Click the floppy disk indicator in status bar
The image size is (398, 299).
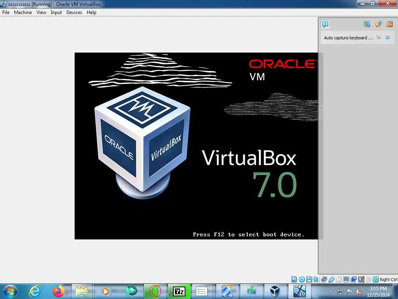(x=309, y=280)
